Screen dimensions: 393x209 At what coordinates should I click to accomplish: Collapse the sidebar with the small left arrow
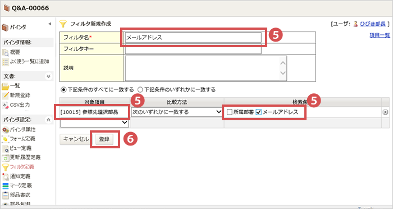tap(49, 24)
